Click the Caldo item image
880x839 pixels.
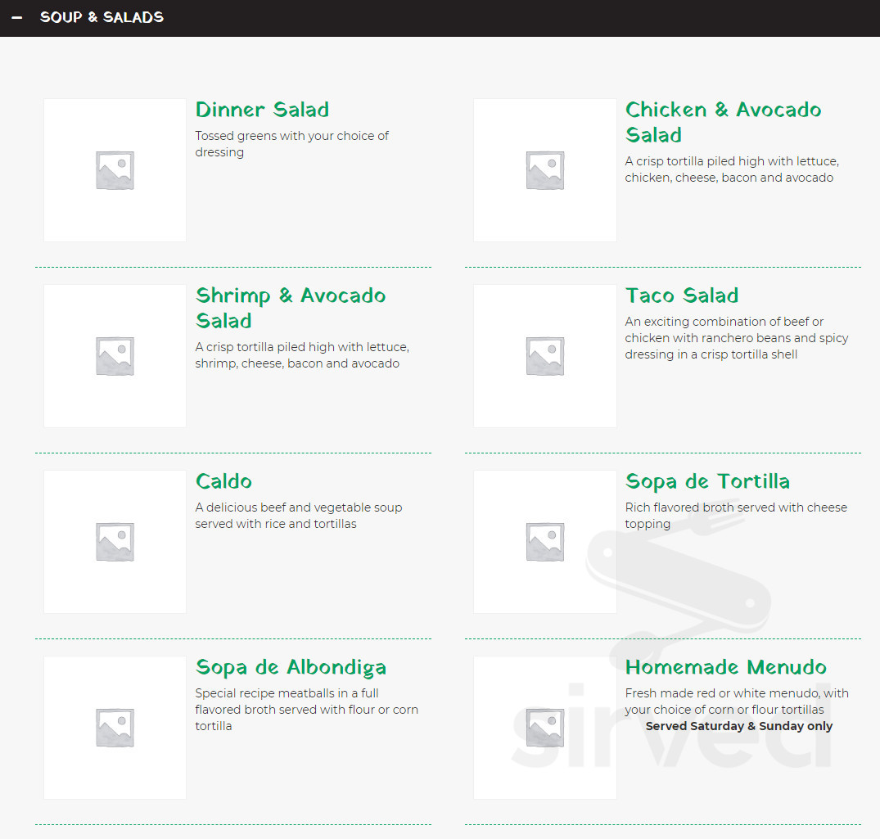[115, 542]
